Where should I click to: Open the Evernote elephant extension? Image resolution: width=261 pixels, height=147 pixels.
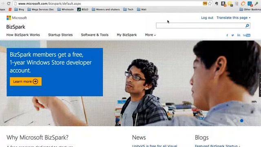pos(217,4)
